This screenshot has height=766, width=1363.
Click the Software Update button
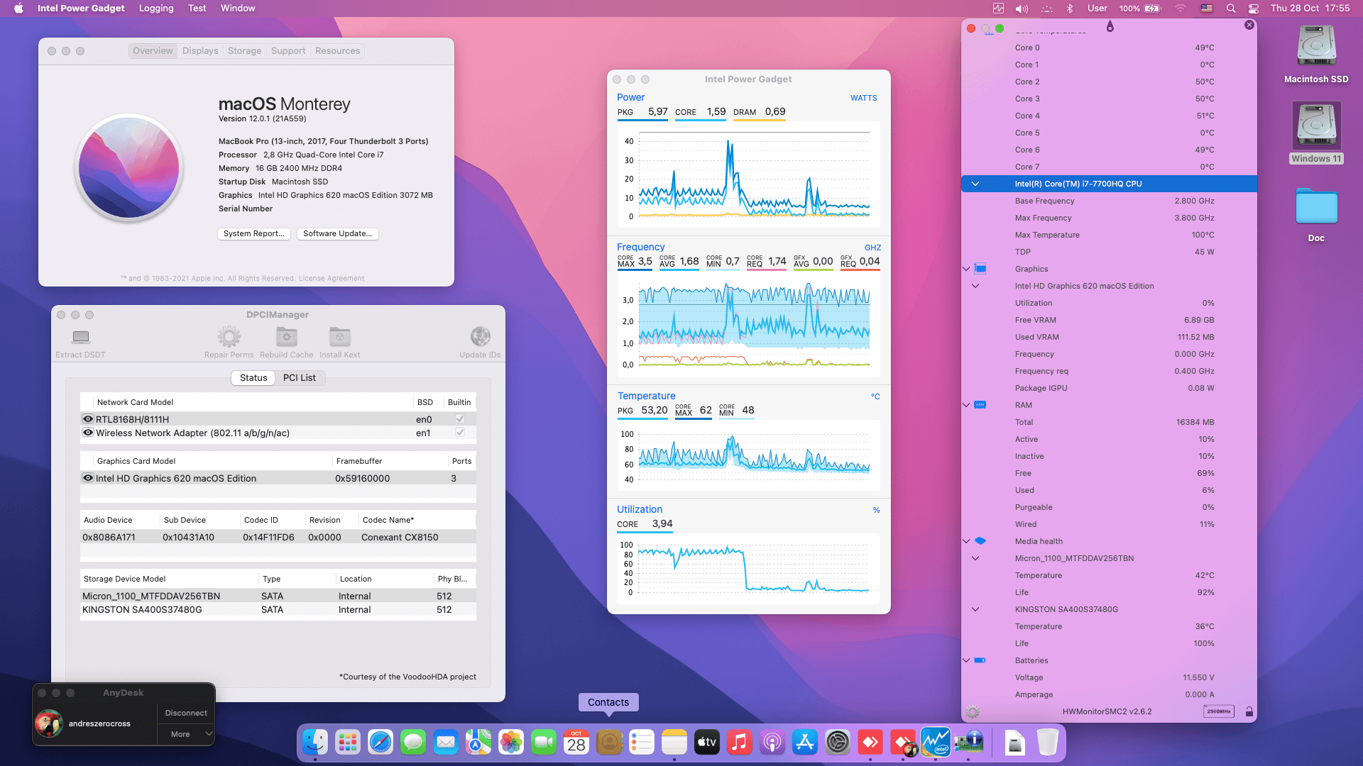coord(337,233)
